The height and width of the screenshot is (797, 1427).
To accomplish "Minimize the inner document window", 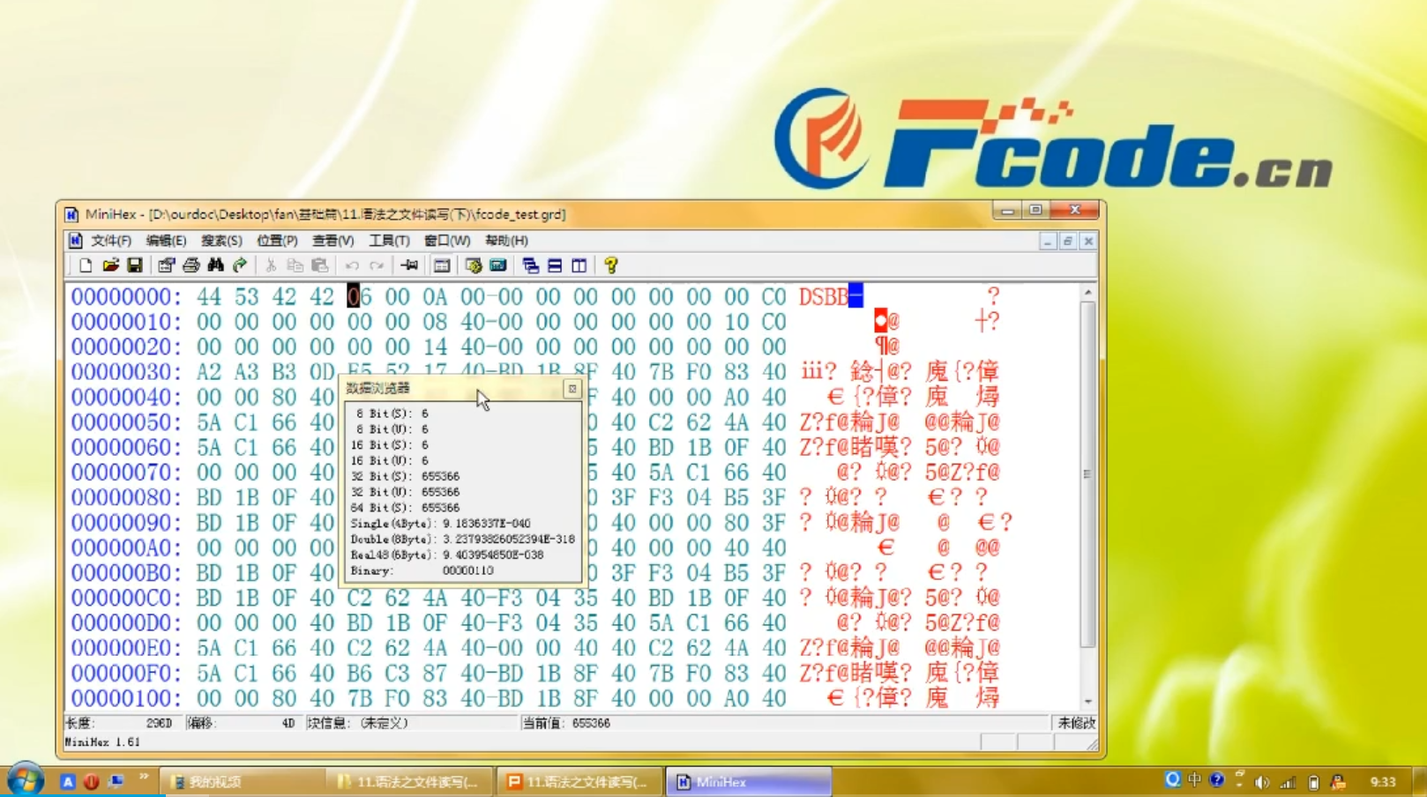I will point(1047,242).
